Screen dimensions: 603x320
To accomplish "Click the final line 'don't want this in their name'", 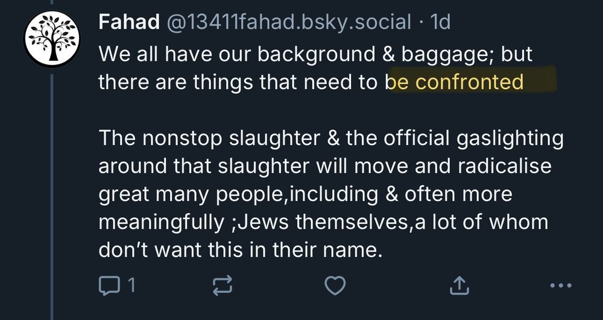I will (240, 250).
